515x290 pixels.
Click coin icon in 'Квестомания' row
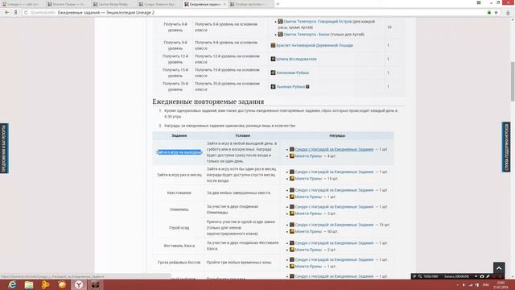[x=291, y=197]
